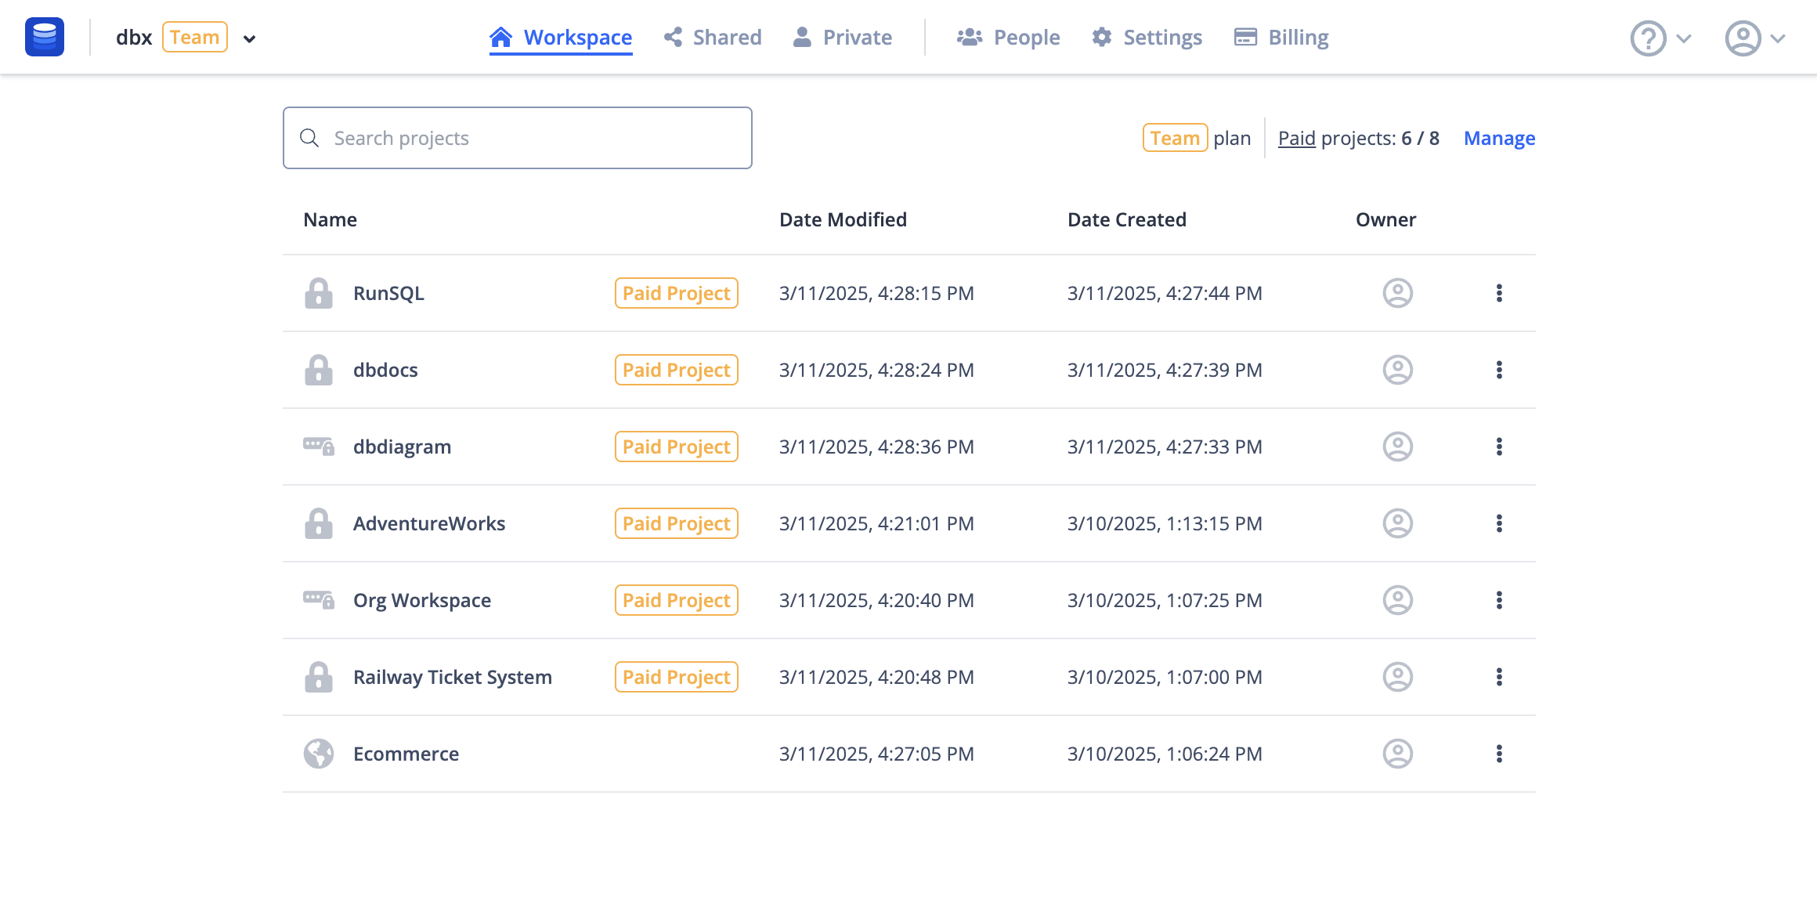This screenshot has height=915, width=1817.
Task: Click the Search projects field
Action: click(x=517, y=138)
